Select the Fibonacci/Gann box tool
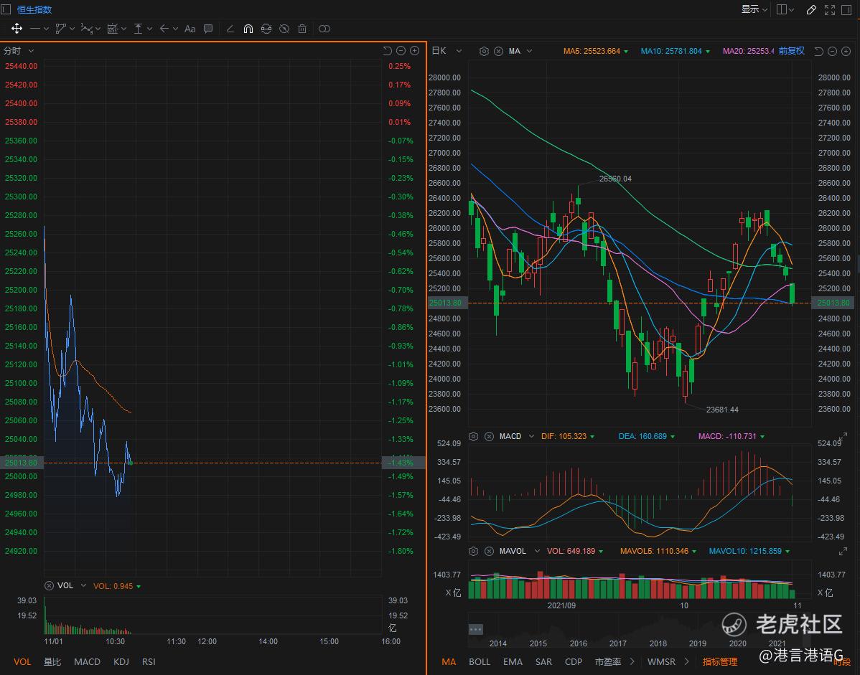The height and width of the screenshot is (675, 860). (113, 29)
